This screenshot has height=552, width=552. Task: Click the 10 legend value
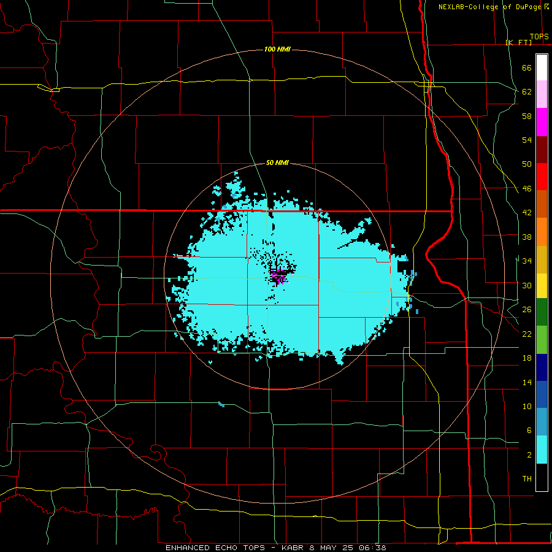527,406
